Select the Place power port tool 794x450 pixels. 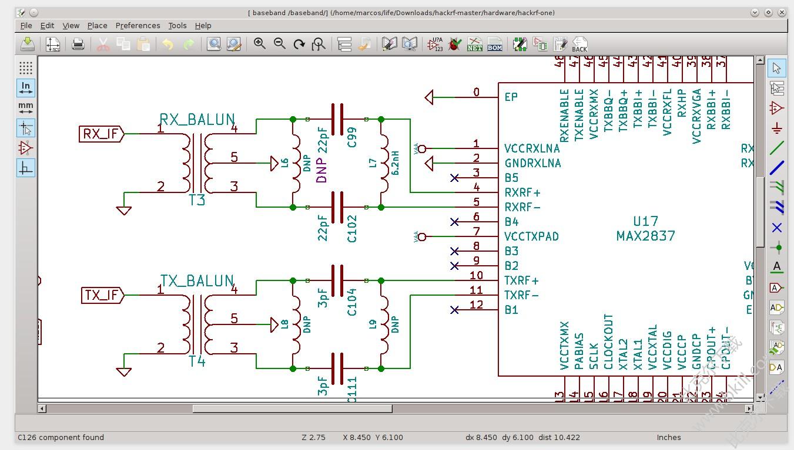click(x=777, y=128)
